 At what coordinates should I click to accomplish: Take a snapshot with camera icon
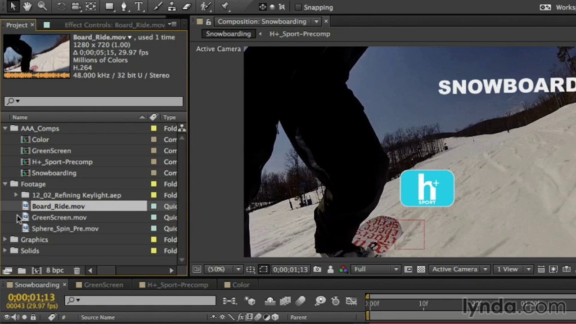point(317,269)
